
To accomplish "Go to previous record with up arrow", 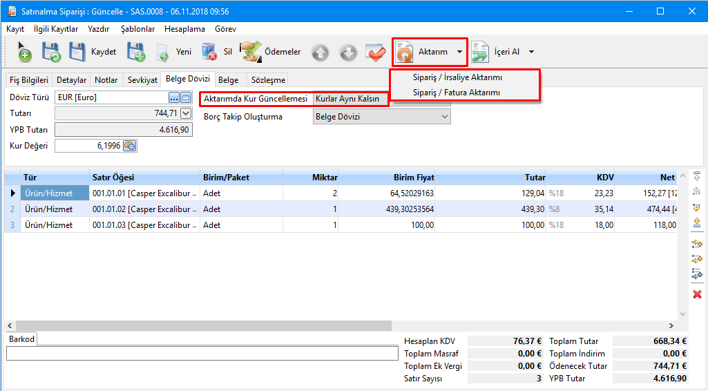I will coord(320,53).
